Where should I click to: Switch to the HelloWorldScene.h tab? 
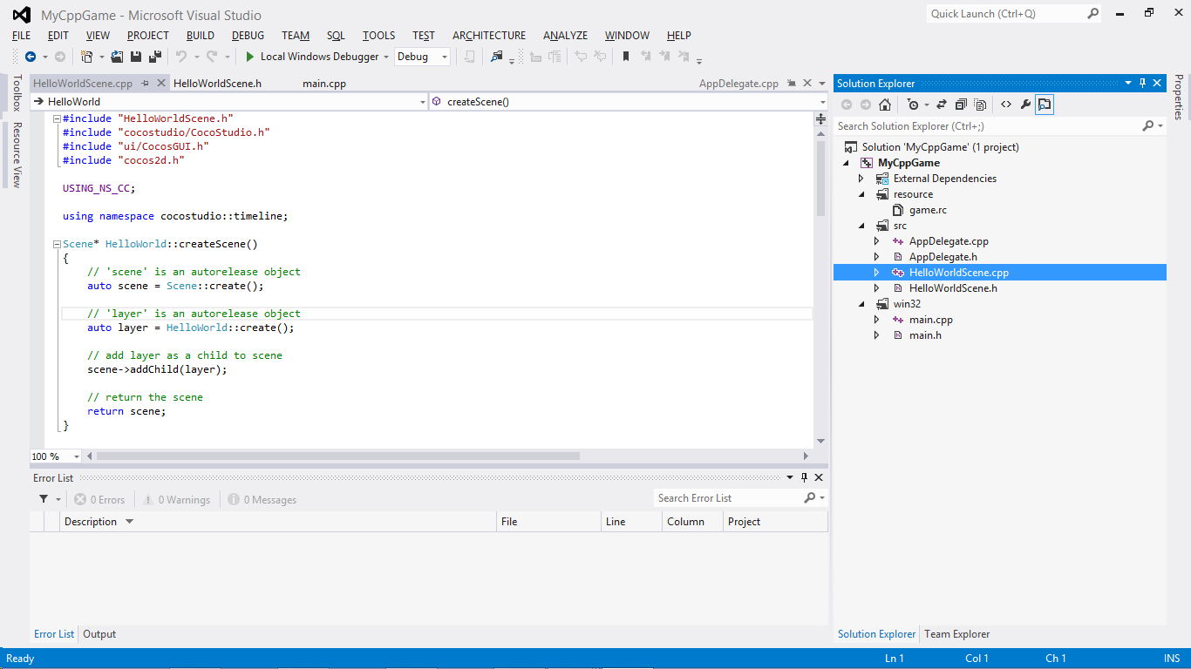[x=217, y=84]
